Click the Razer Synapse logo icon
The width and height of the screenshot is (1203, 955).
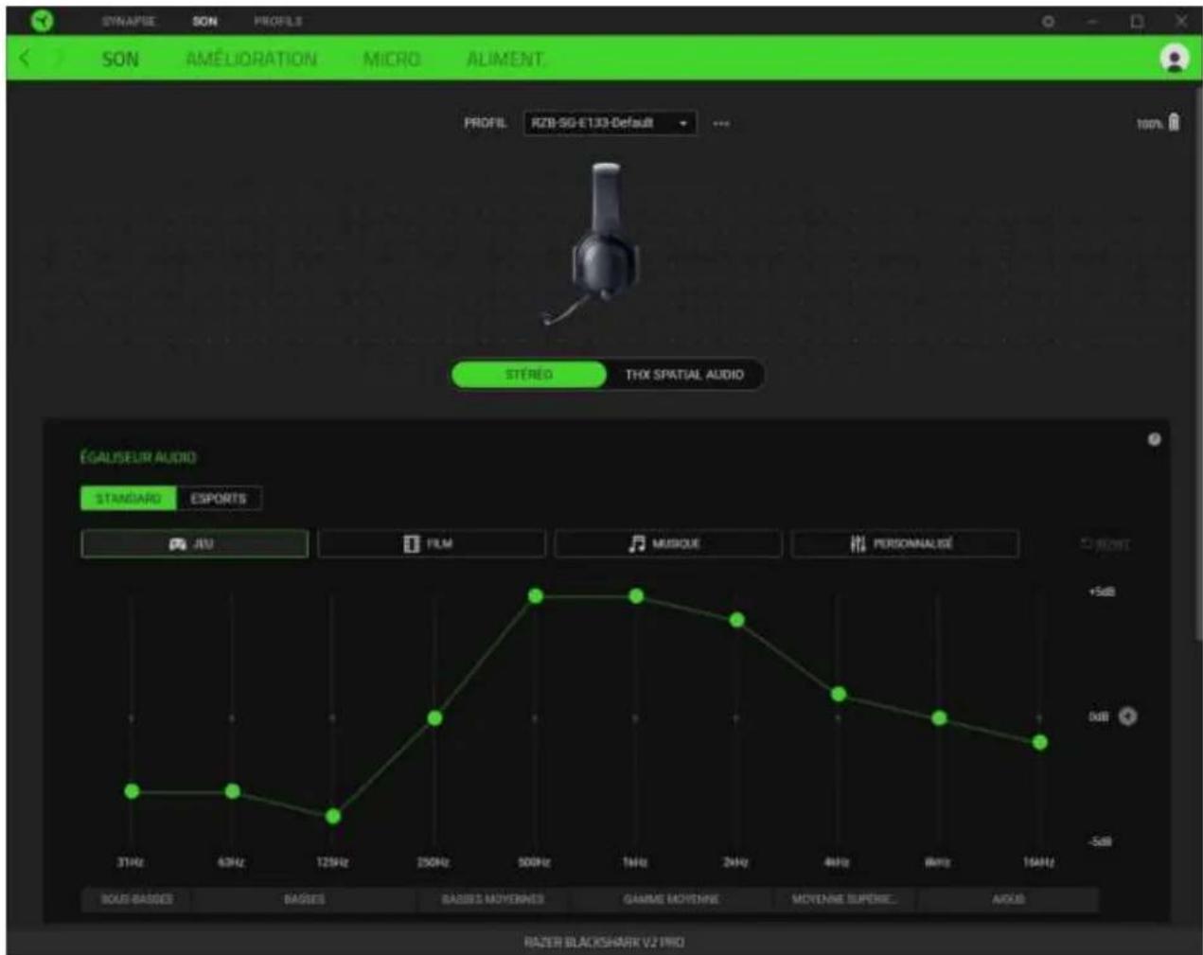coord(43,21)
